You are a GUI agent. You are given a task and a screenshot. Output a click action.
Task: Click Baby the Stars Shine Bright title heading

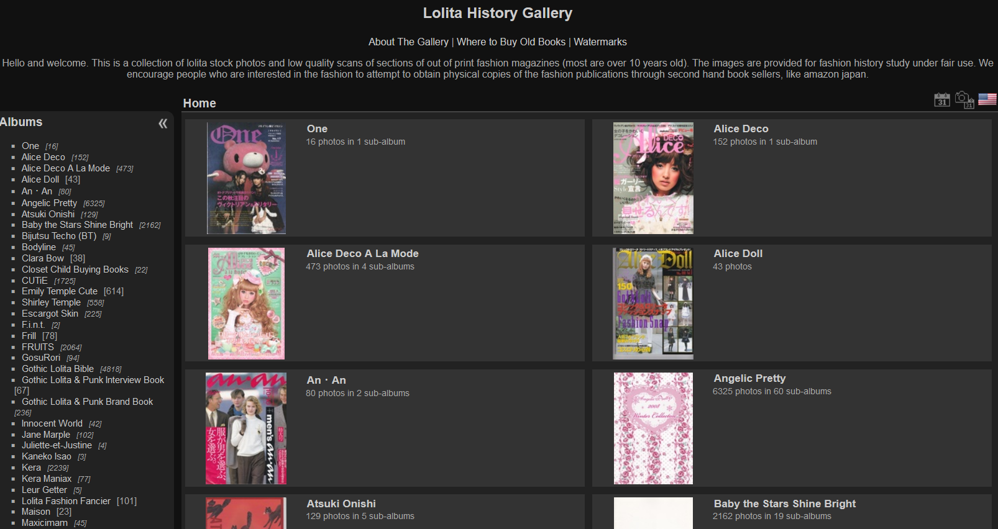coord(785,504)
